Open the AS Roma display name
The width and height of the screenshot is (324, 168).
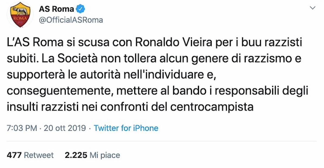coord(56,8)
